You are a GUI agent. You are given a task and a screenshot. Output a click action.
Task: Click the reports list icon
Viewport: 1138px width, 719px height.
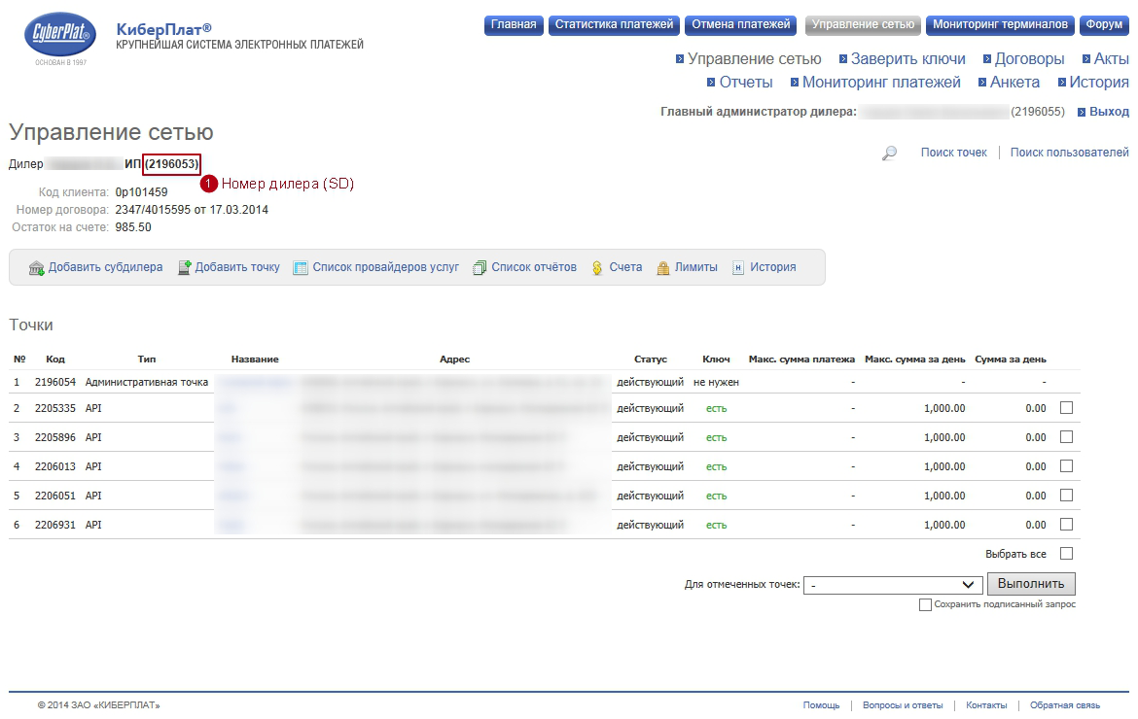click(x=480, y=268)
